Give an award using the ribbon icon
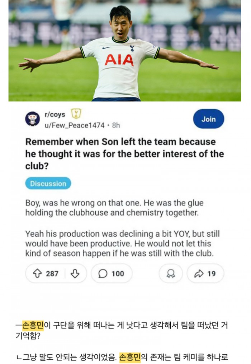Viewport: 251px width, 364px height. [x=171, y=273]
